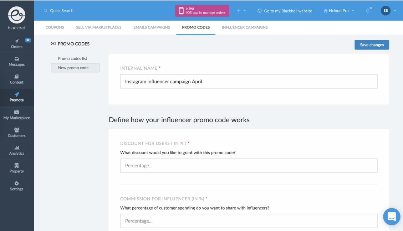Open Orders from the sidebar
The width and height of the screenshot is (403, 231).
click(17, 44)
